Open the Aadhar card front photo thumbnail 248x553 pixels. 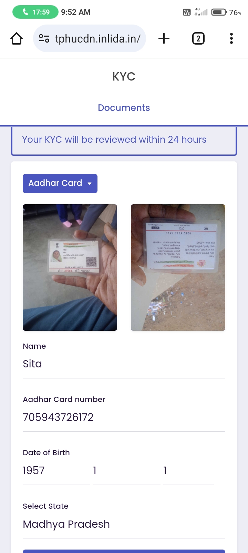tap(70, 268)
